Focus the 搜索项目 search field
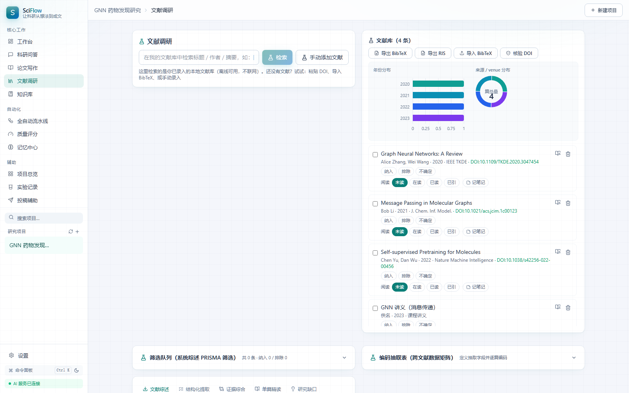This screenshot has height=393, width=629. (x=44, y=218)
